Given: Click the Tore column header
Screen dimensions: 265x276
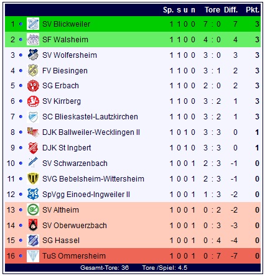Looking at the screenshot, I should coord(212,10).
